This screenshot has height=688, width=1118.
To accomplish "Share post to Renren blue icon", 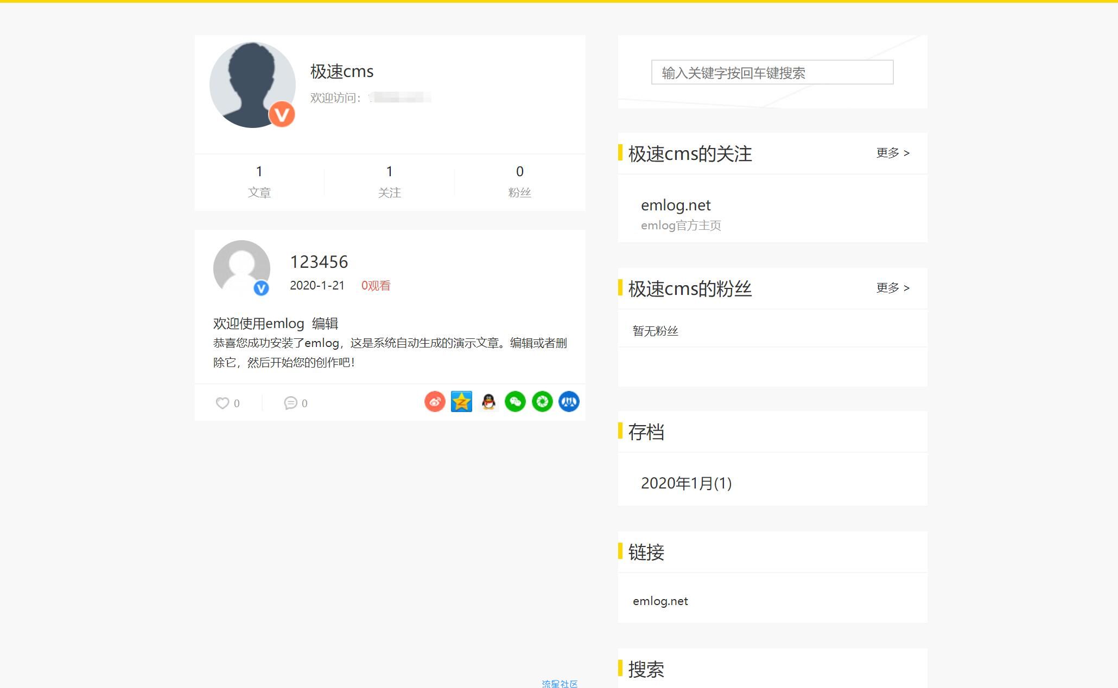I will [569, 402].
